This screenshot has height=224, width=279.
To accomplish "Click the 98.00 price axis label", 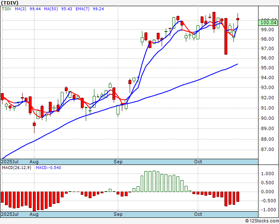I will (267, 39).
